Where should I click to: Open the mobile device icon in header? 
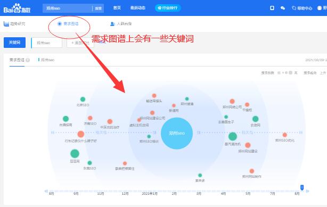[272, 8]
